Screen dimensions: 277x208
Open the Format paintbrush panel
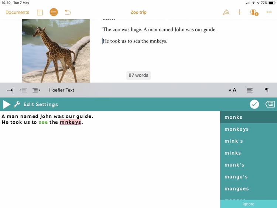226,12
